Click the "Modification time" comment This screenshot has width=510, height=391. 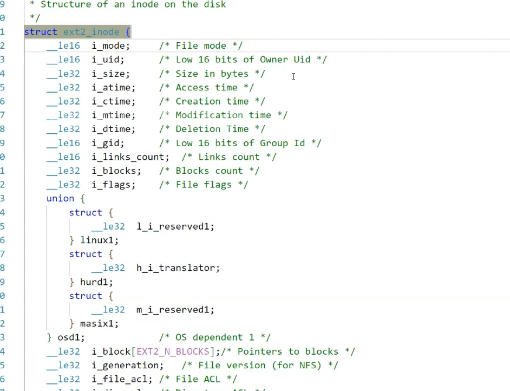pyautogui.click(x=224, y=115)
